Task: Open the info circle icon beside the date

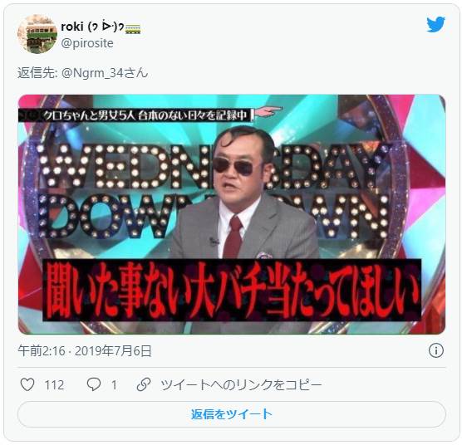Action: click(x=436, y=350)
